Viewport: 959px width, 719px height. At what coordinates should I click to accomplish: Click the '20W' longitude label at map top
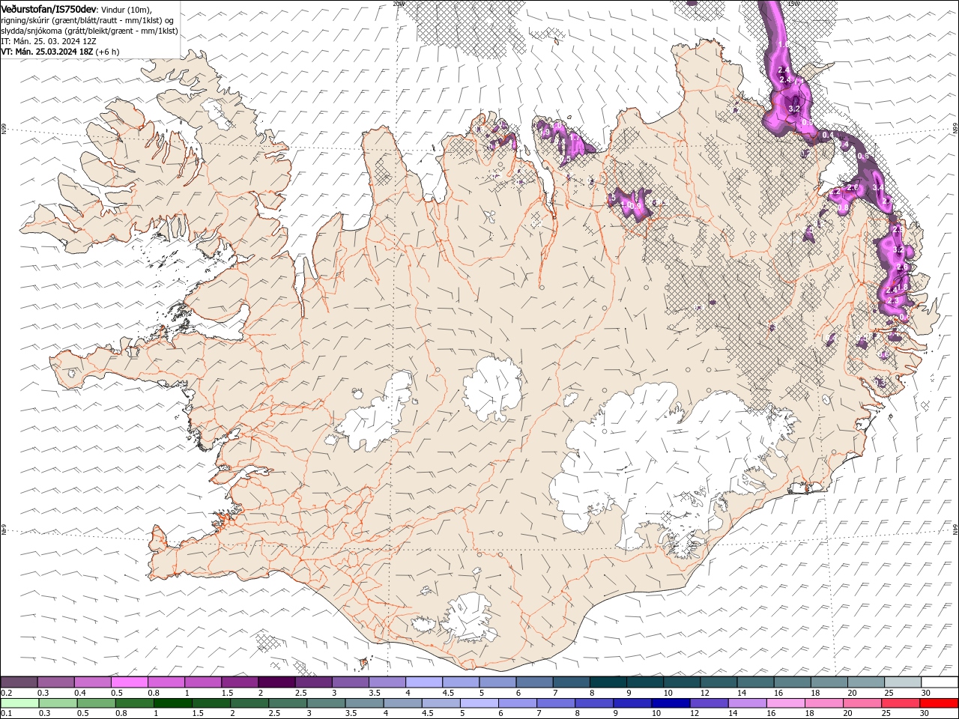point(398,3)
